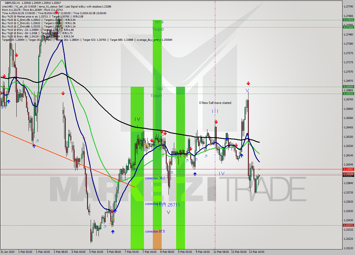This screenshot has width=355, height=255.
Task: Click the Target 423: 1.30765 value
Action: click(95, 40)
